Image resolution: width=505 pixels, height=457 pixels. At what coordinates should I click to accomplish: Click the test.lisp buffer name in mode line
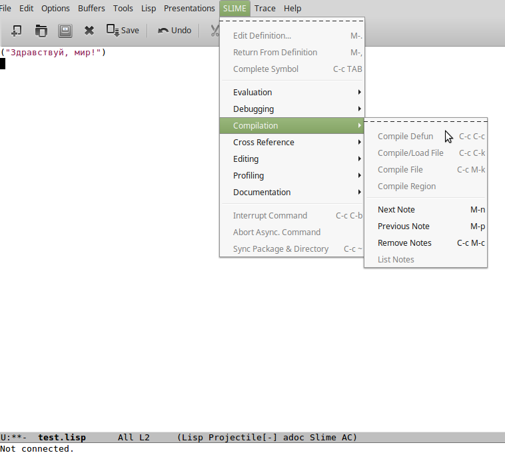[x=62, y=438]
